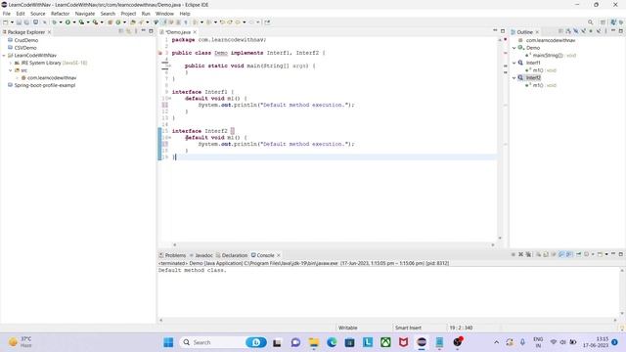Switch to the Declaration tab

[x=232, y=255]
